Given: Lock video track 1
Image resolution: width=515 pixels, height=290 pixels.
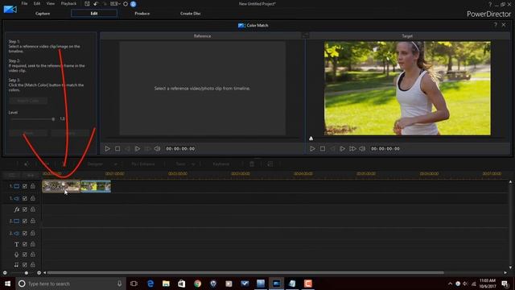Looking at the screenshot, I should [x=33, y=186].
